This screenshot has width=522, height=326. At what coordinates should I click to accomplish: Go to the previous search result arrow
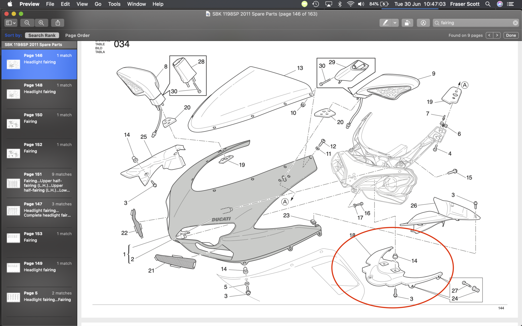489,35
